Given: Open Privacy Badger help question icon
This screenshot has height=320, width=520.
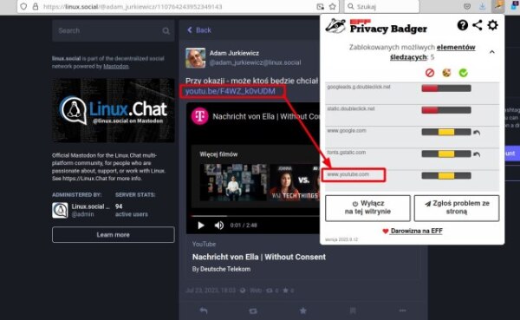Looking at the screenshot, I should pos(462,25).
